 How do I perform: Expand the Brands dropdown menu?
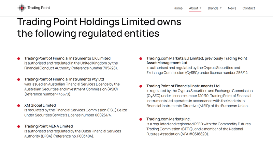click(215, 8)
